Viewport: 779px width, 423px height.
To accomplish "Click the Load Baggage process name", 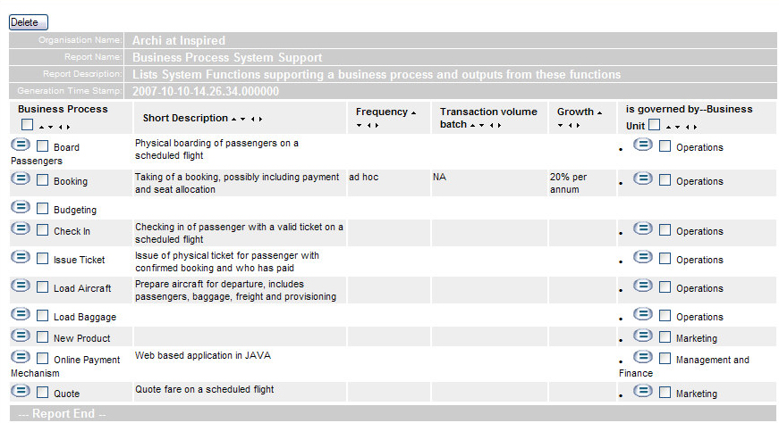I will click(85, 318).
